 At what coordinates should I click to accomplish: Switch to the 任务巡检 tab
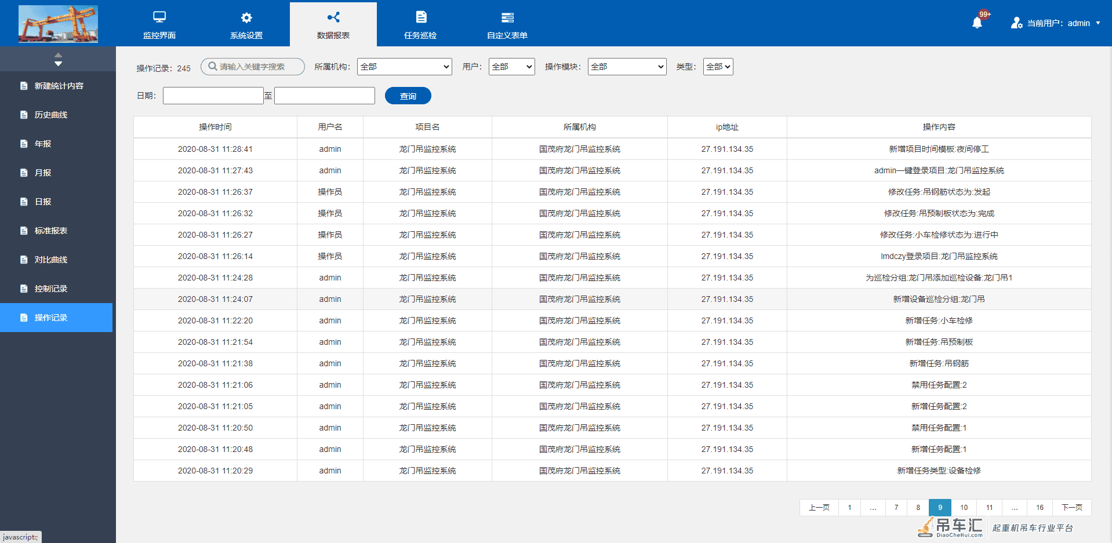(420, 24)
